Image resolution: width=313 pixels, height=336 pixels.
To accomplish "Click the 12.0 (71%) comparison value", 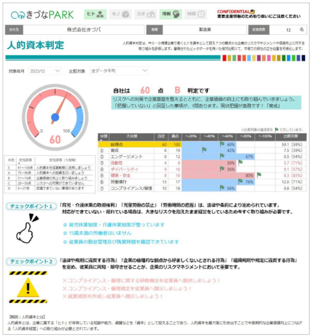I will [292, 182].
